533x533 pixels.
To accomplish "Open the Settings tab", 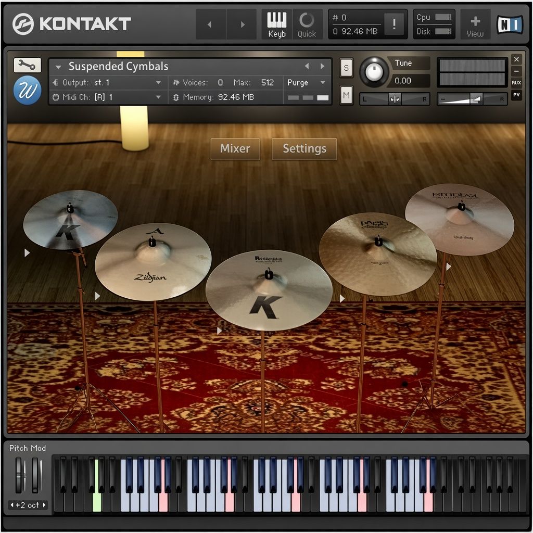I will [304, 148].
